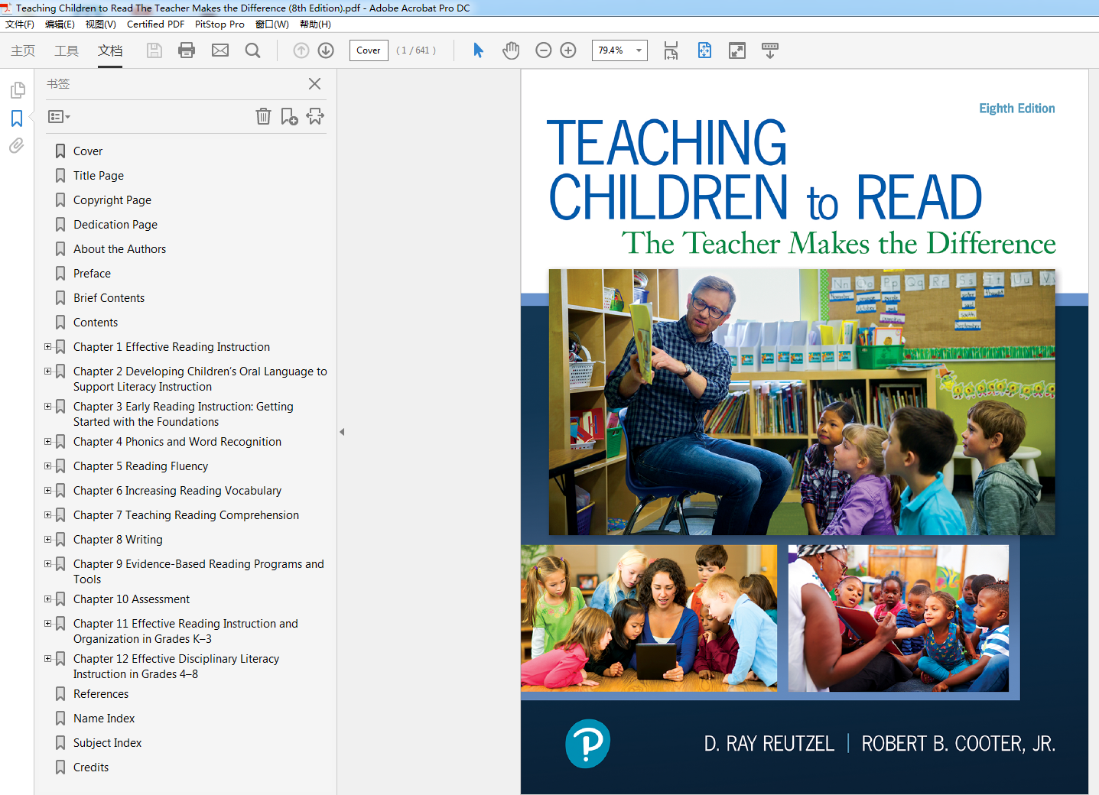Viewport: 1099px width, 795px height.
Task: Jump to the Dedication Page bookmark
Action: click(x=115, y=225)
